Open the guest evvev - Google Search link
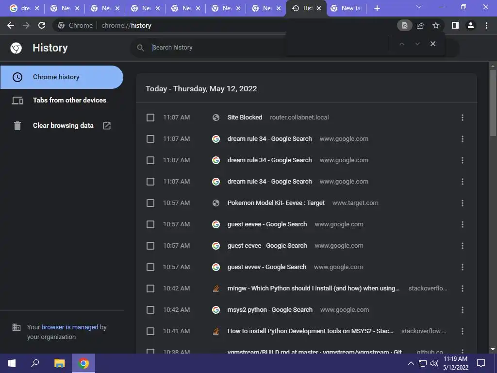 click(x=267, y=267)
